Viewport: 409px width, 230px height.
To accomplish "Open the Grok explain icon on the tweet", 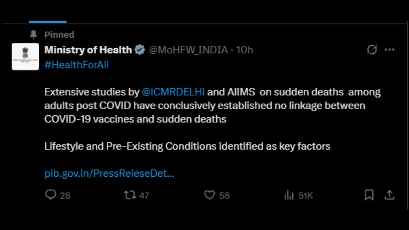I will tap(372, 50).
